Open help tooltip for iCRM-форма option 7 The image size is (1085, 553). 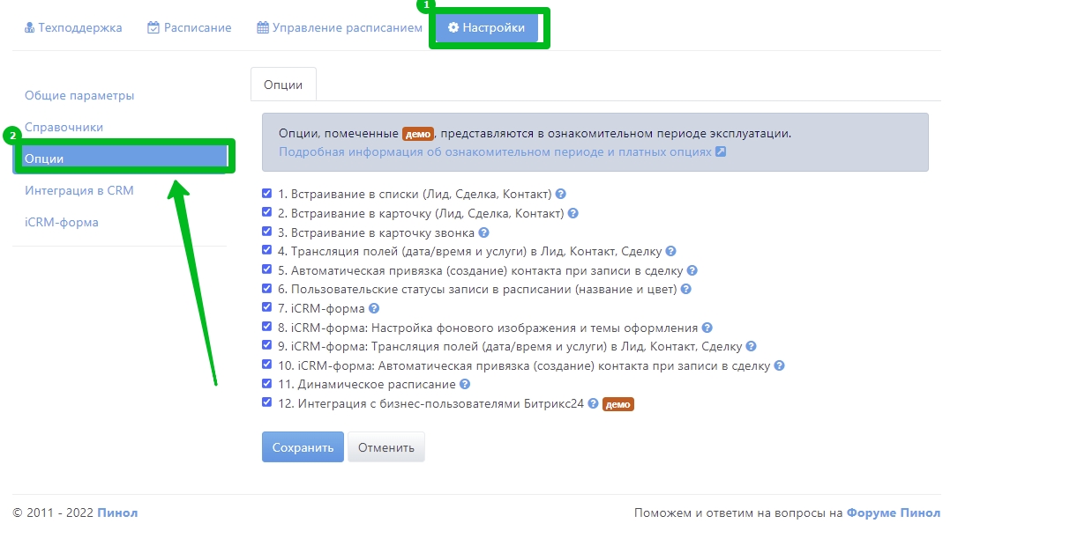[x=374, y=309]
